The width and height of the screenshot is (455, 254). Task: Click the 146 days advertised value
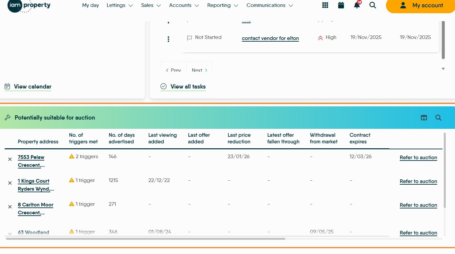tap(113, 157)
